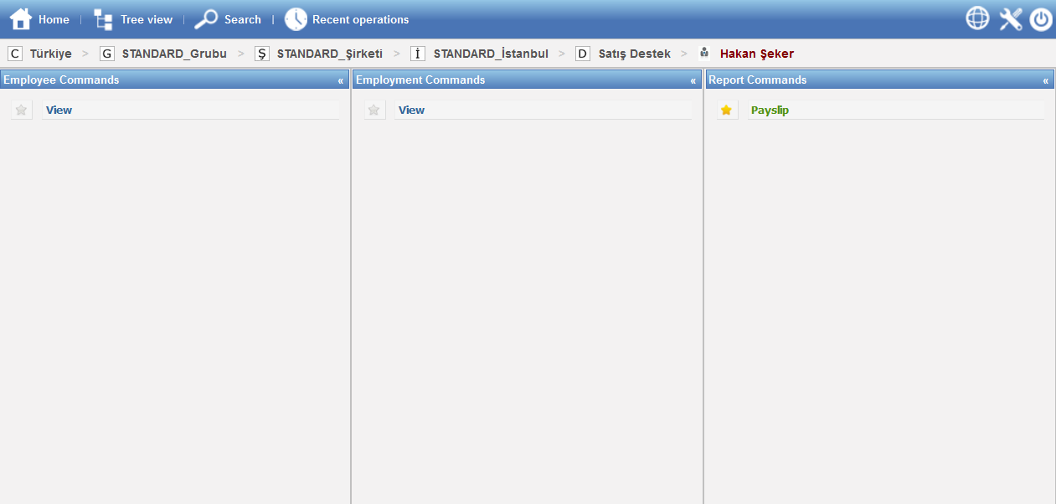Click the power logout icon
The width and height of the screenshot is (1056, 504).
pyautogui.click(x=1041, y=19)
